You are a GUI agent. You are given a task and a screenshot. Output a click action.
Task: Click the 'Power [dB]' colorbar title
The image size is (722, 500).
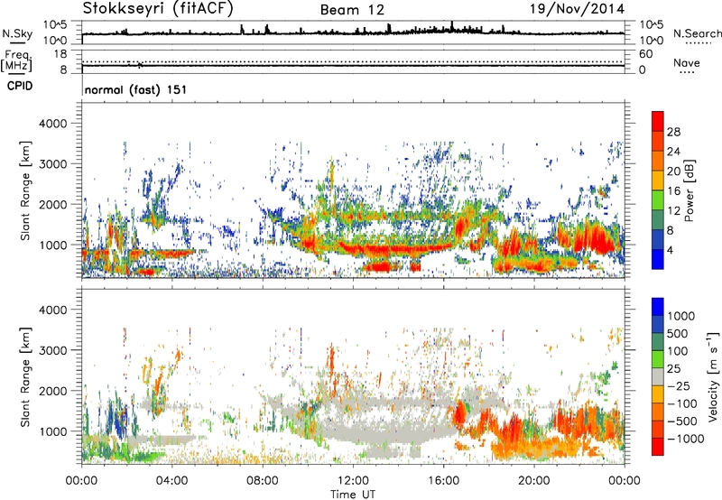(x=689, y=190)
